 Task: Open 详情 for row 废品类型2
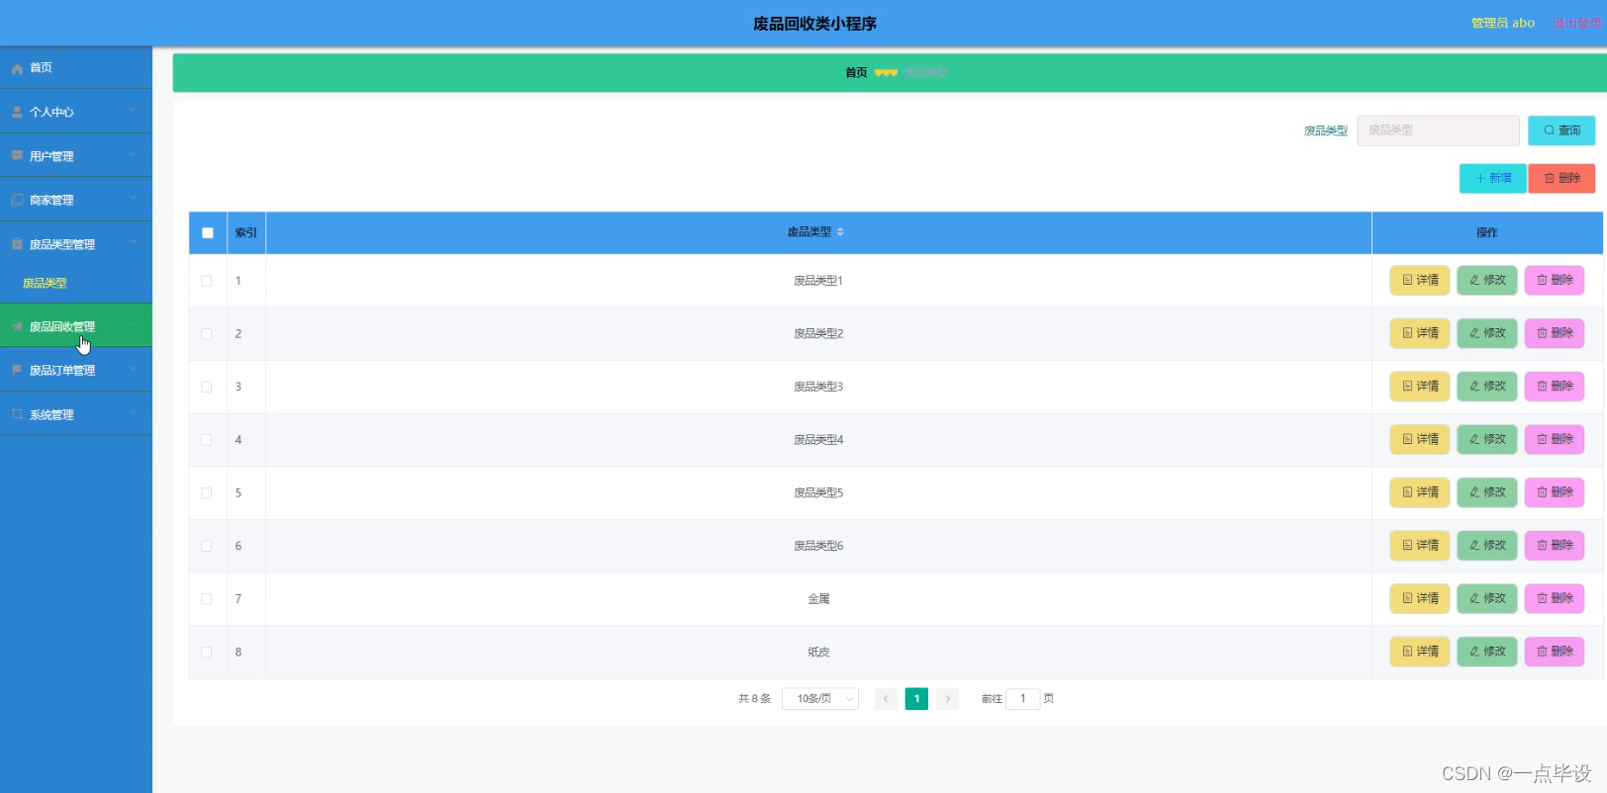(1420, 333)
